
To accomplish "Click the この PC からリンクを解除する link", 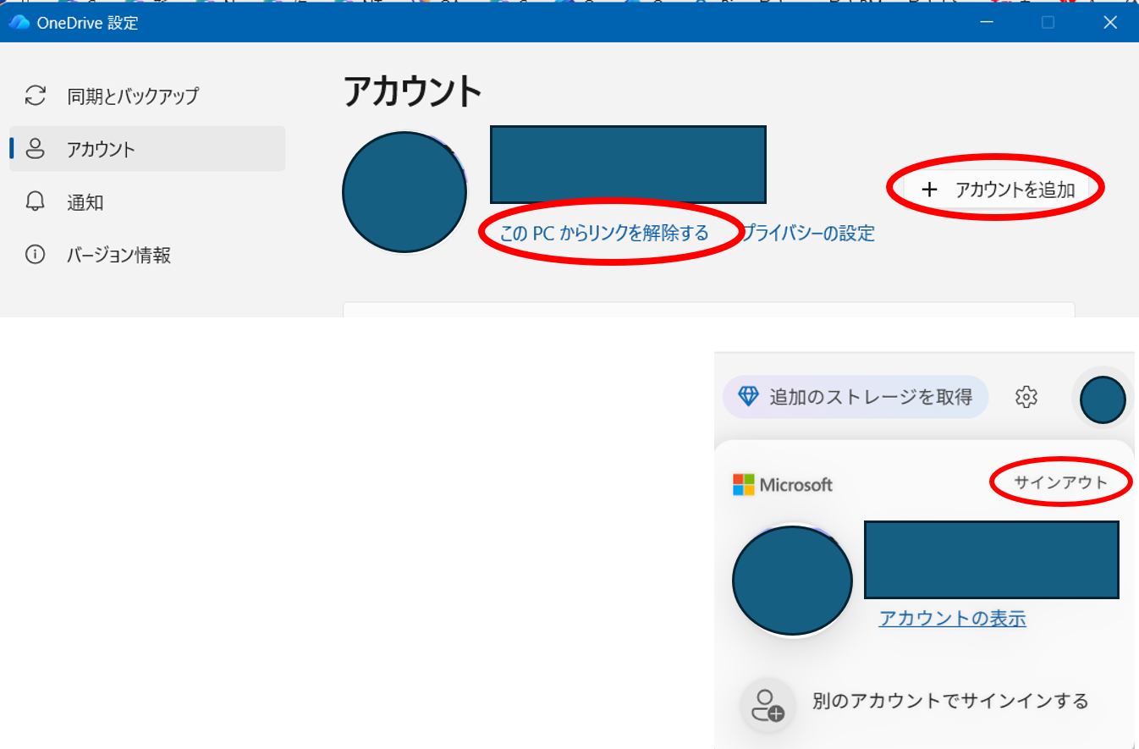I will pos(604,233).
